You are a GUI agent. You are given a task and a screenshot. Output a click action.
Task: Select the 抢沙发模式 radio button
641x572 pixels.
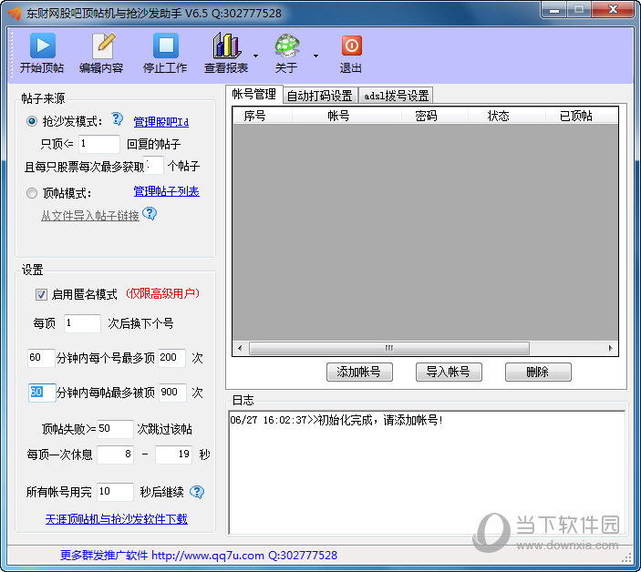pyautogui.click(x=32, y=121)
